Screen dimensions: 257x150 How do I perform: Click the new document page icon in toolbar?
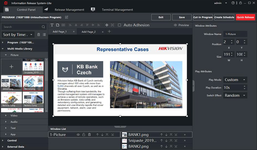[x=57, y=25]
